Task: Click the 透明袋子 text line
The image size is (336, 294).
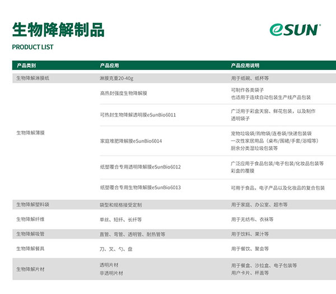Action: pos(240,119)
